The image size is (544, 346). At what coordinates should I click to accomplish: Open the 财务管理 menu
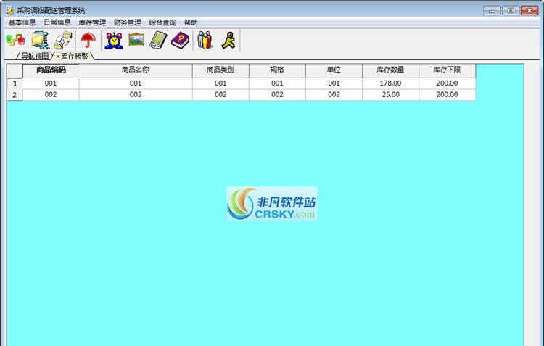click(x=128, y=22)
